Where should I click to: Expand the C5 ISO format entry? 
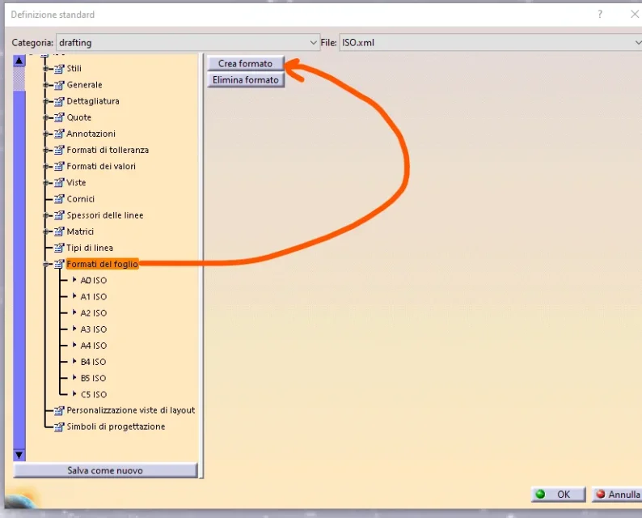pyautogui.click(x=74, y=394)
